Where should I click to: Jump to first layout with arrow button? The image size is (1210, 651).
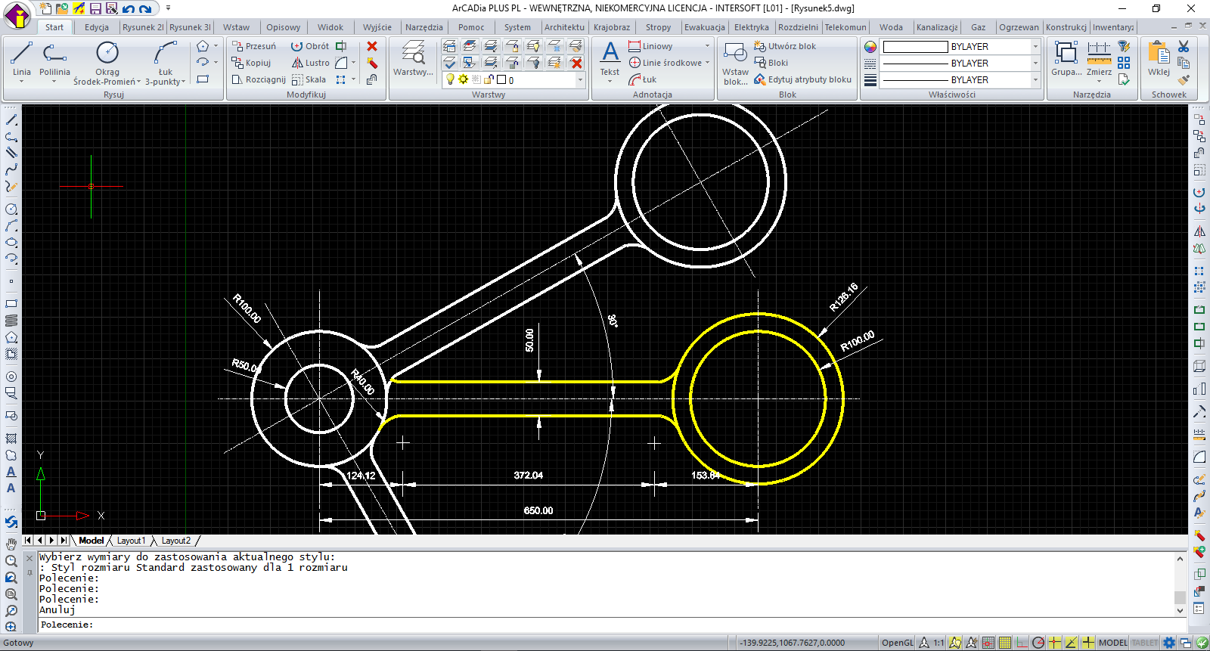28,541
